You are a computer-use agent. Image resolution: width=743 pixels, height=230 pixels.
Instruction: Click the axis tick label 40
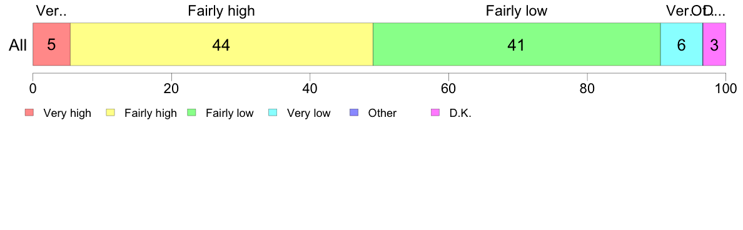click(x=310, y=88)
